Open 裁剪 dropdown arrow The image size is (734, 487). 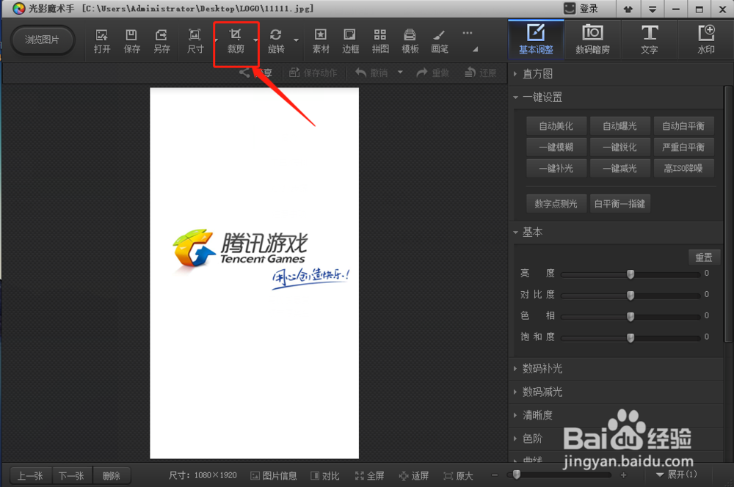coord(255,40)
